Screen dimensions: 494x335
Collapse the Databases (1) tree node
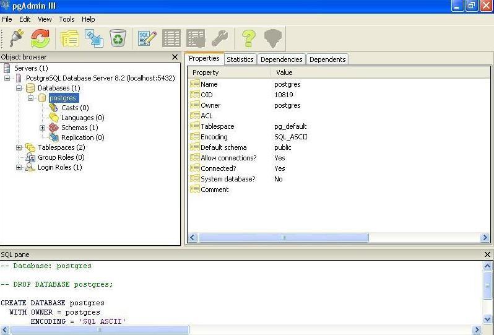coord(19,88)
